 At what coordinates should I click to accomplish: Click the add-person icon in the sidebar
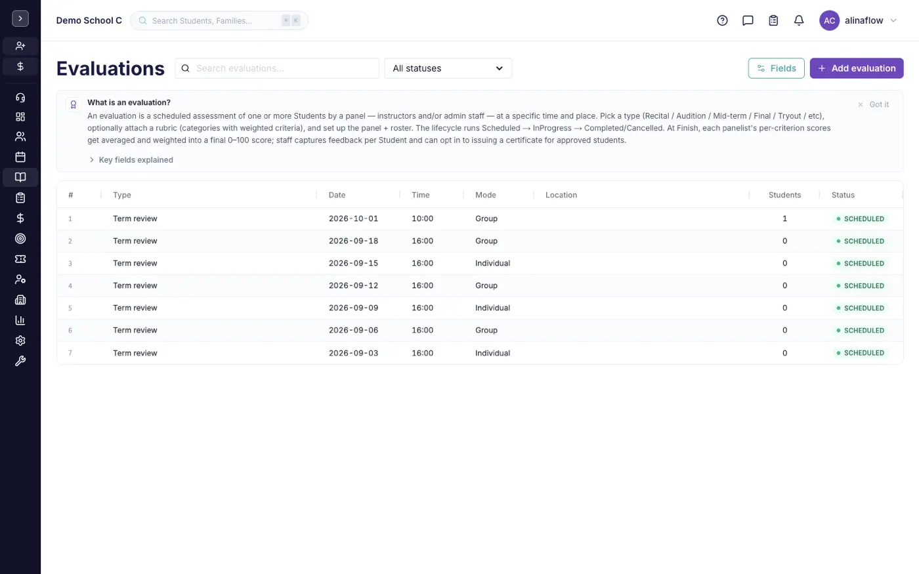coord(20,46)
